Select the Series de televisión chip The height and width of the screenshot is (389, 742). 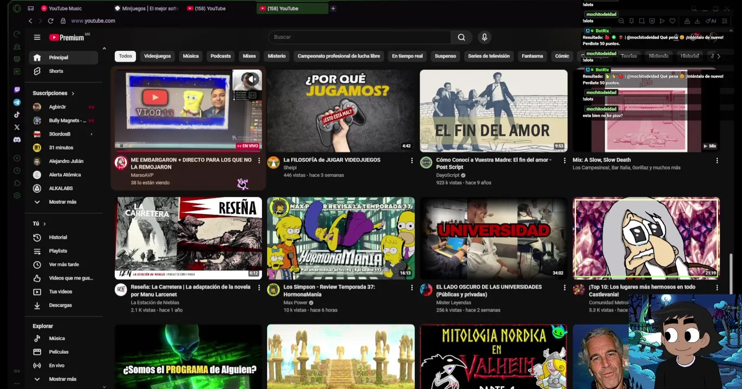[x=489, y=56]
